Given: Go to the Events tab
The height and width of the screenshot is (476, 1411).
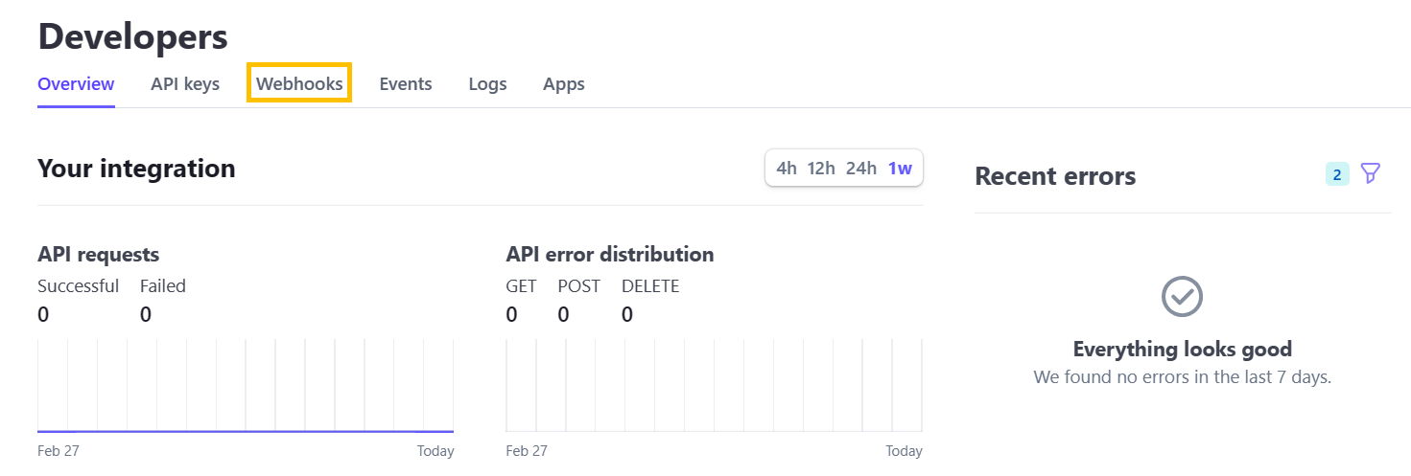Looking at the screenshot, I should click(x=406, y=84).
